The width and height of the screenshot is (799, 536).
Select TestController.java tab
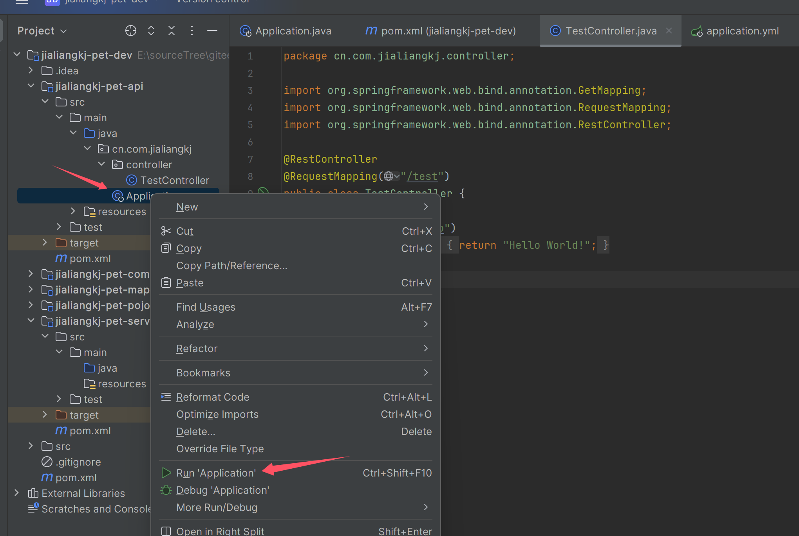611,31
